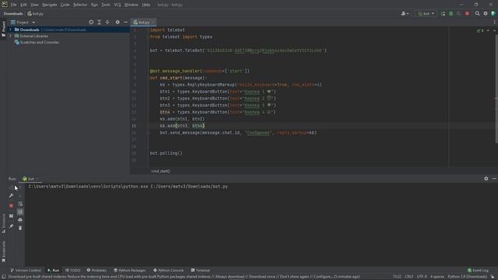Toggle the Project side tool window tab
The height and width of the screenshot is (280, 498).
(3, 29)
